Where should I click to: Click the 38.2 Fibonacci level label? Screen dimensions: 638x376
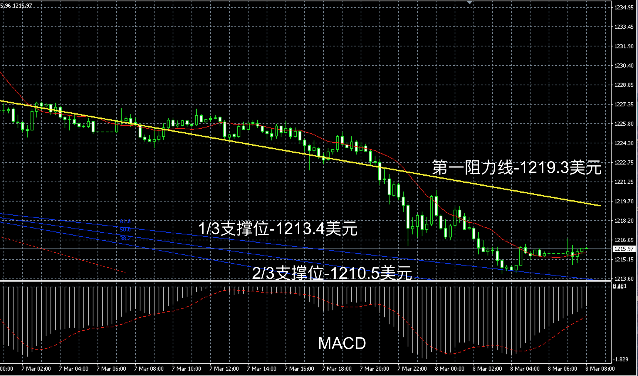coord(125,238)
